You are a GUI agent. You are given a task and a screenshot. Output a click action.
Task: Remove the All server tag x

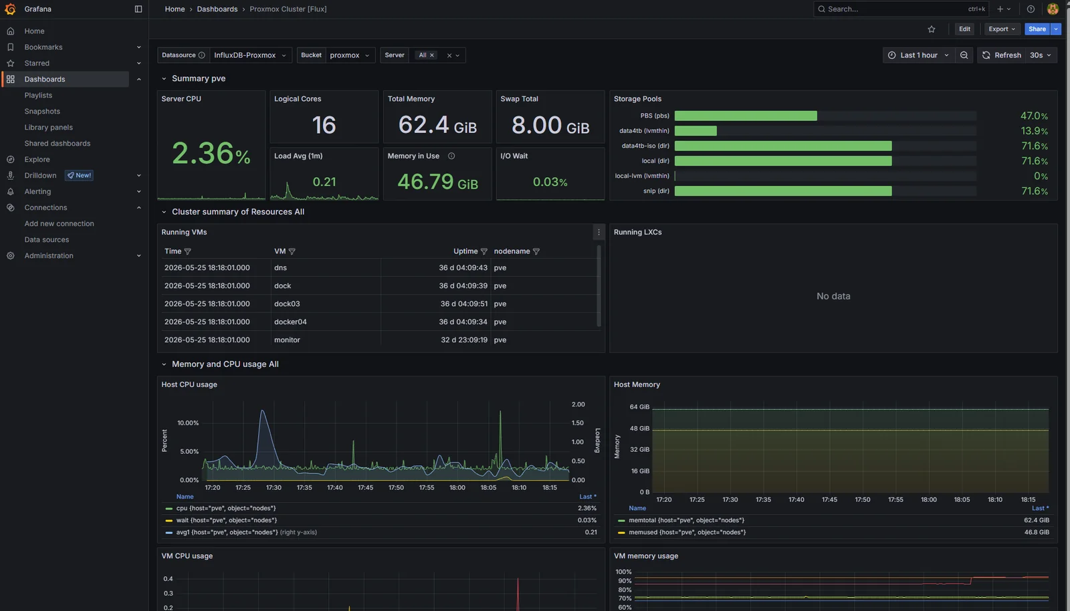(432, 55)
